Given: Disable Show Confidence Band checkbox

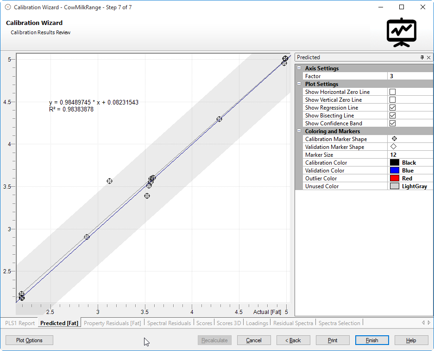Looking at the screenshot, I should 392,123.
